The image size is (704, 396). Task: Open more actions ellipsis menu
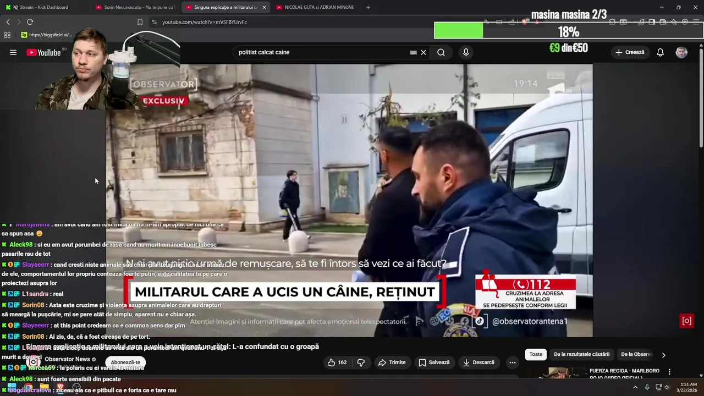point(512,362)
